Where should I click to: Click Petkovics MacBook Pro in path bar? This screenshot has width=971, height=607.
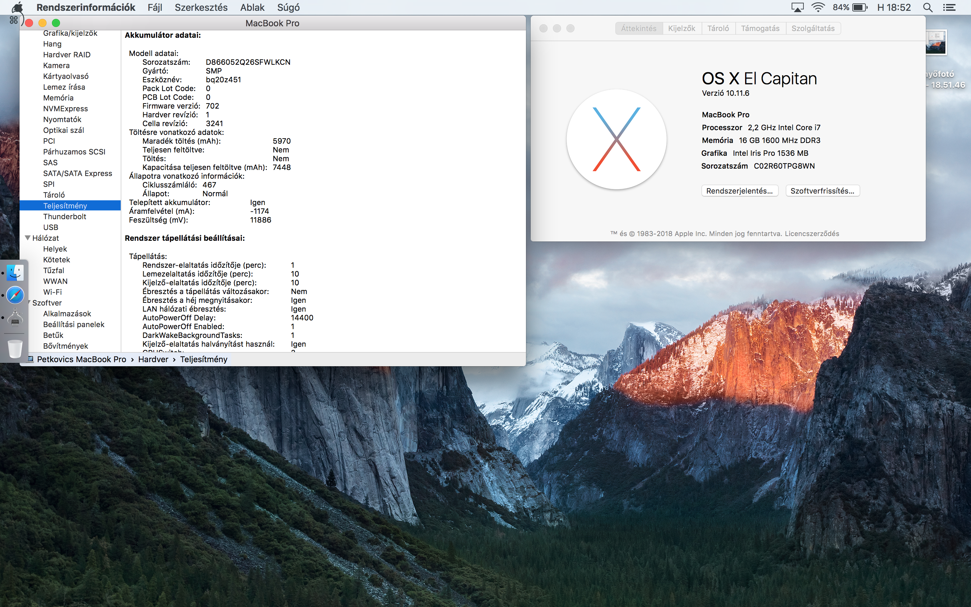coord(82,359)
